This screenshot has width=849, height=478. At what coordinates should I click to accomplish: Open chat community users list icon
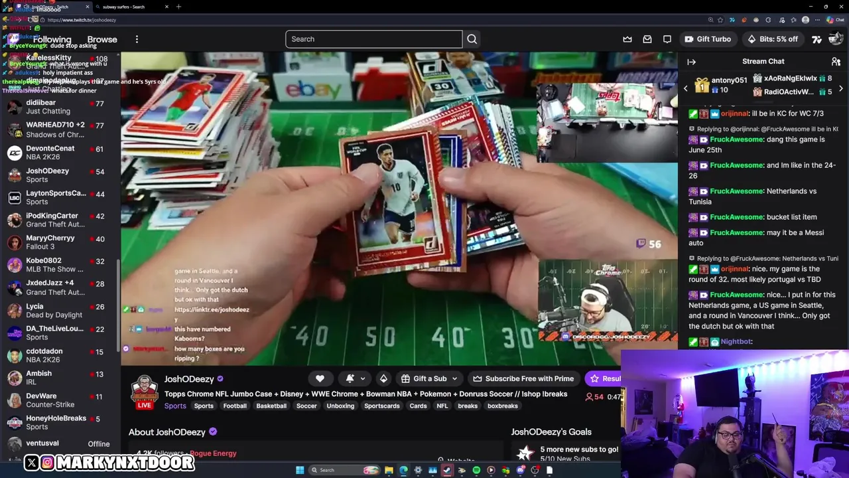click(836, 62)
